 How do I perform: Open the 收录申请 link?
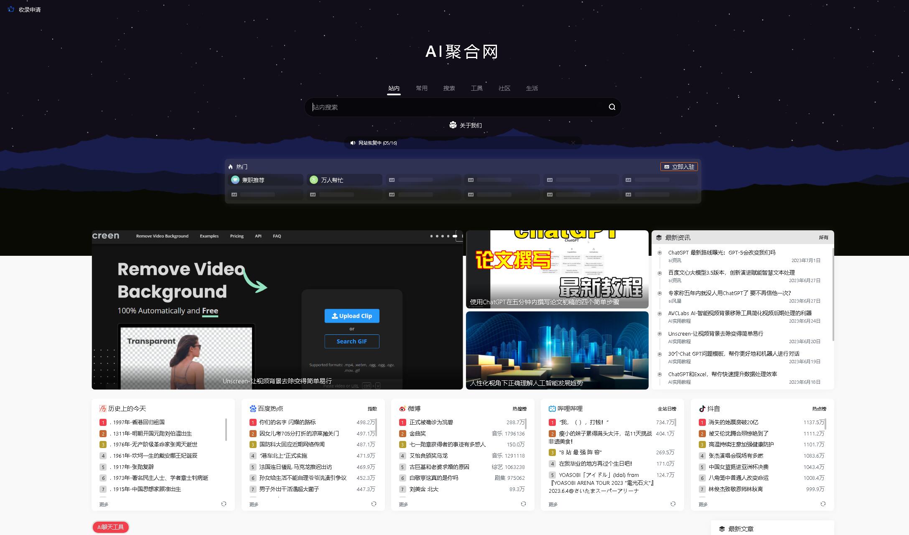click(30, 10)
